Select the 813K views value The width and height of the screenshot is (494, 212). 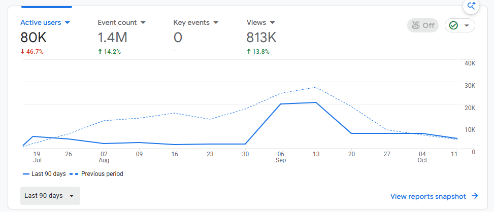coord(261,38)
